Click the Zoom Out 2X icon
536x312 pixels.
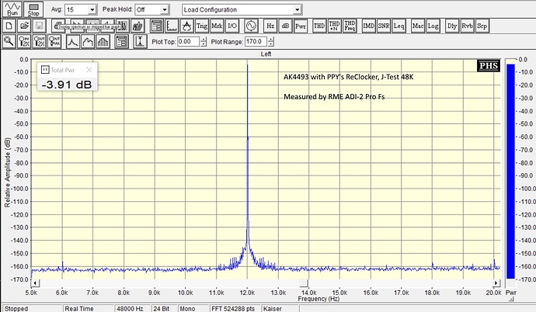coord(39,41)
